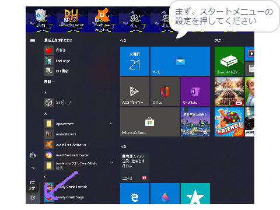Screen dimensions: 280x210
Task: Open the News tile with headline
Action: pos(135,167)
